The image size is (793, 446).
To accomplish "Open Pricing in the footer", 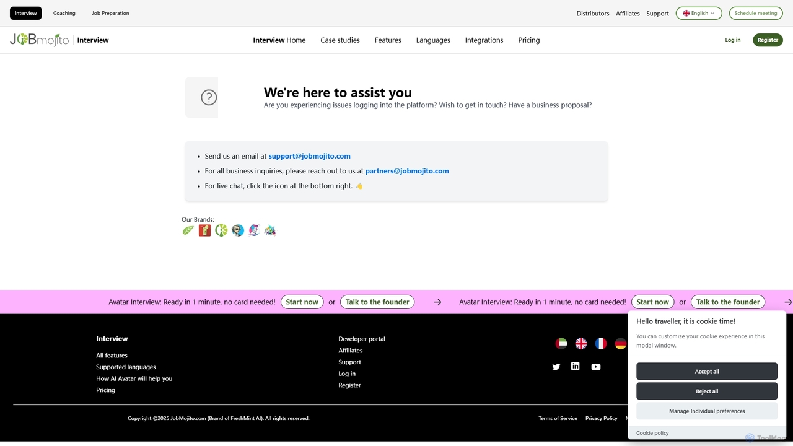I will [x=105, y=390].
